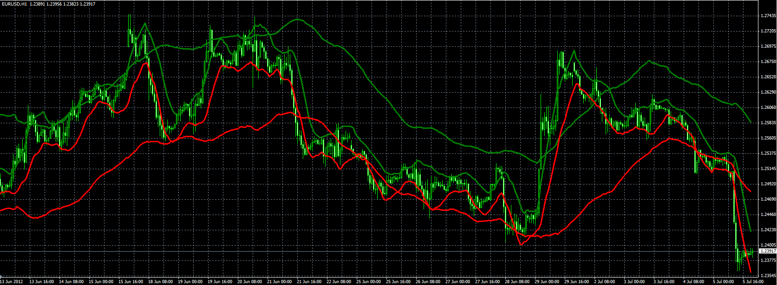Click the 1.23545 price axis label

pos(768,276)
